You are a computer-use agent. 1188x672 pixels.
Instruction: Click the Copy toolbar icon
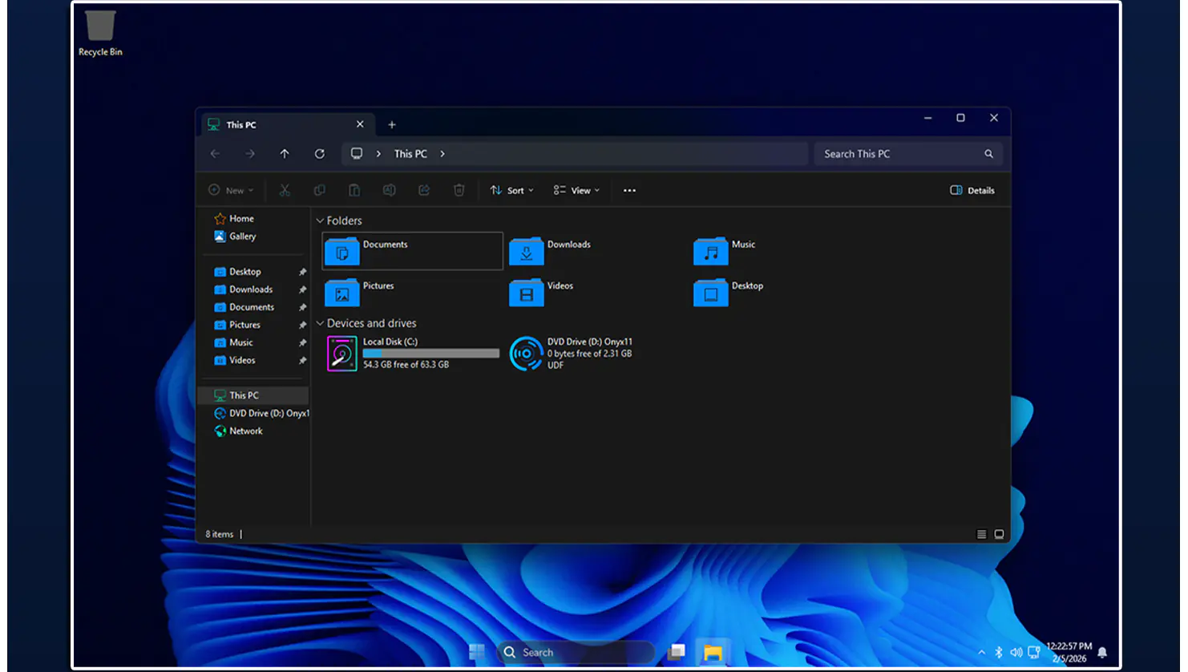point(320,191)
